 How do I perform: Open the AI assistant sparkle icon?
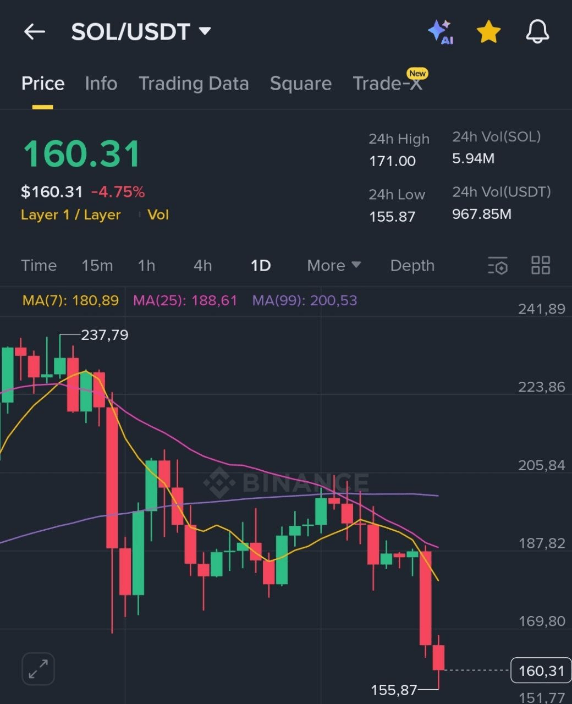(x=440, y=32)
